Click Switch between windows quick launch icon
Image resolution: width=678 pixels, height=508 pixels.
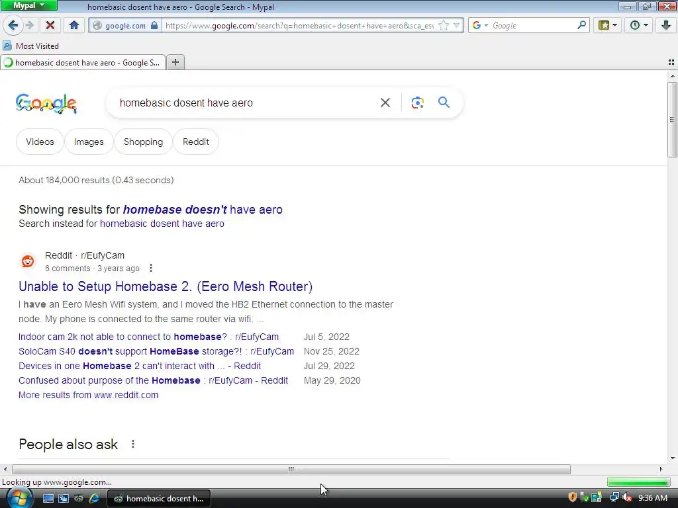pyautogui.click(x=64, y=499)
